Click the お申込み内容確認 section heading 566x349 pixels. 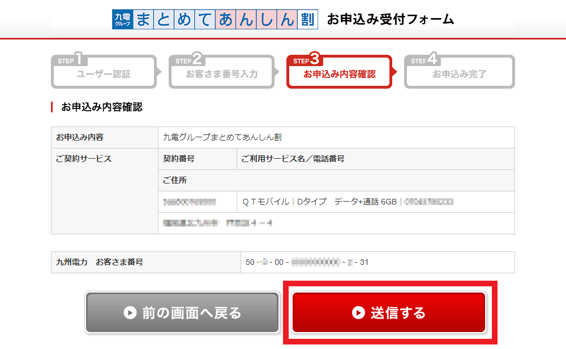(x=102, y=107)
